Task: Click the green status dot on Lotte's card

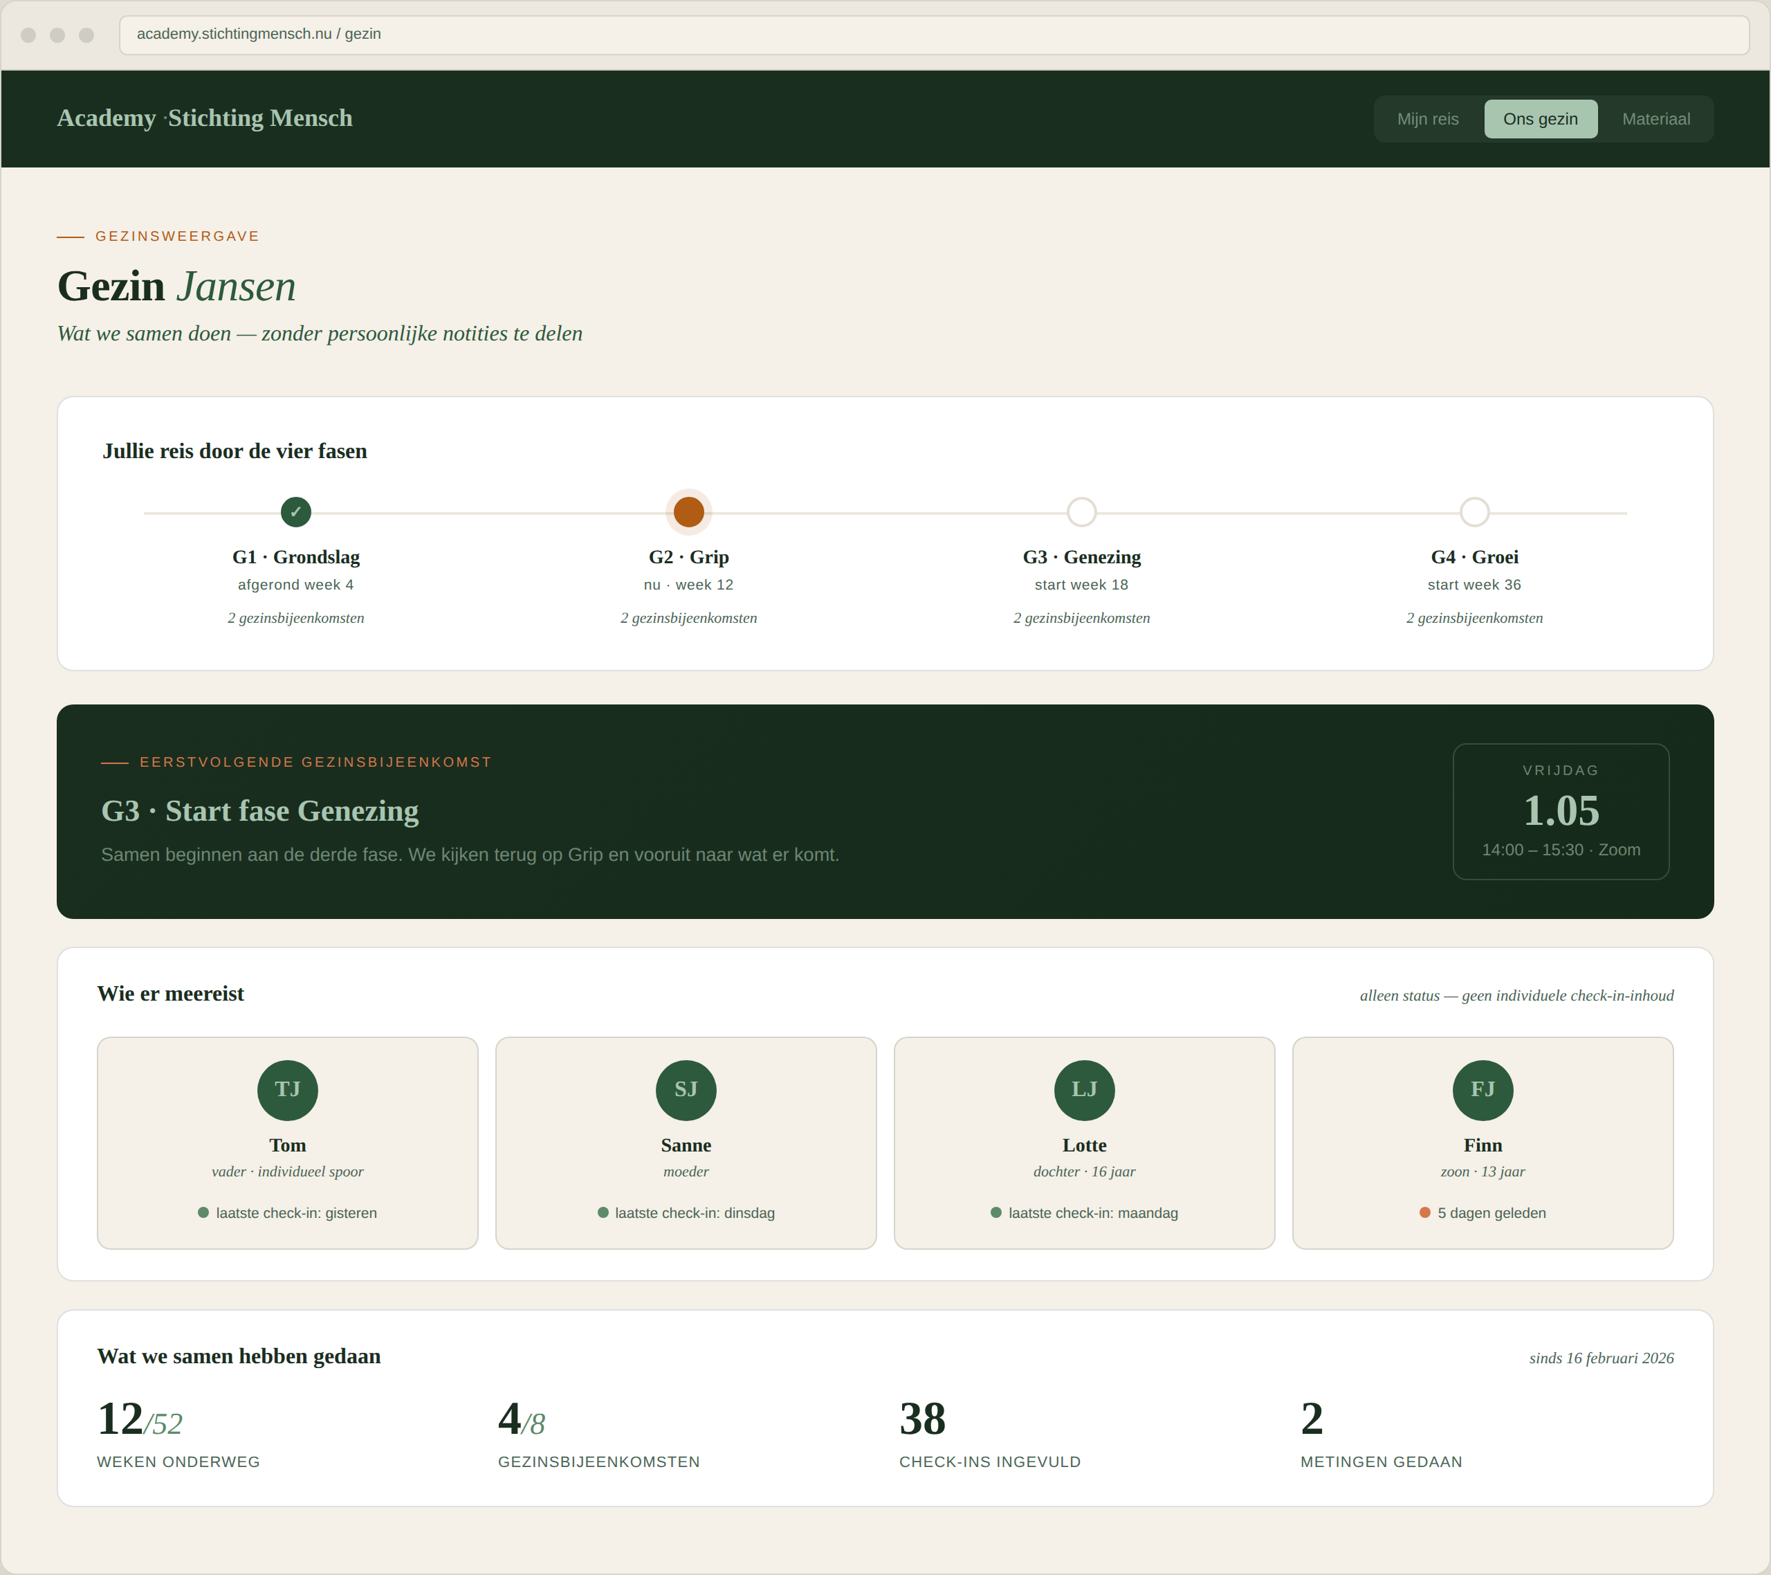Action: [995, 1212]
